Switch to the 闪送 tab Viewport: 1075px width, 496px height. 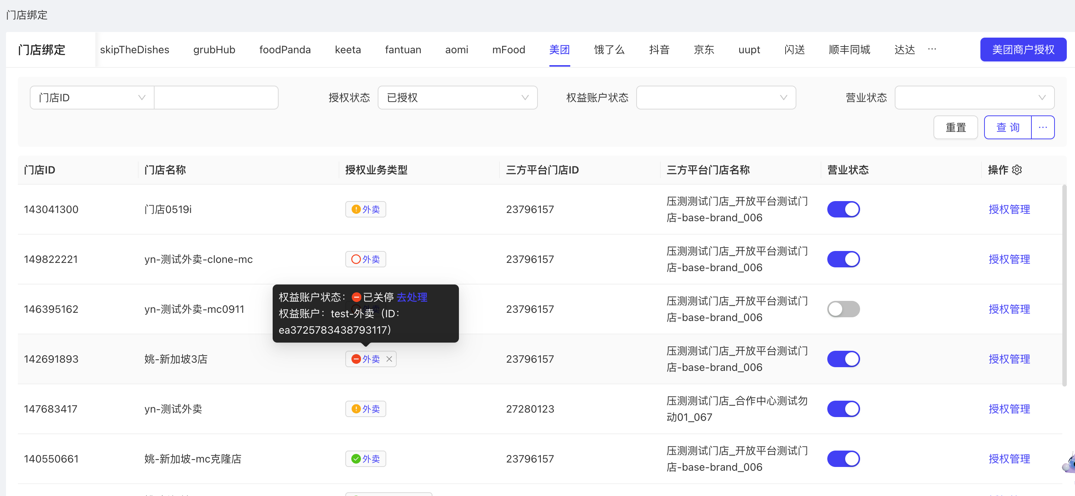pos(795,50)
